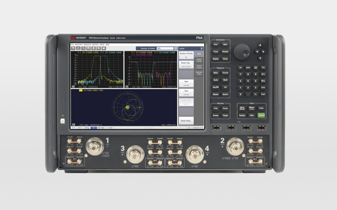Hit the Channel hardkey

coord(225,52)
